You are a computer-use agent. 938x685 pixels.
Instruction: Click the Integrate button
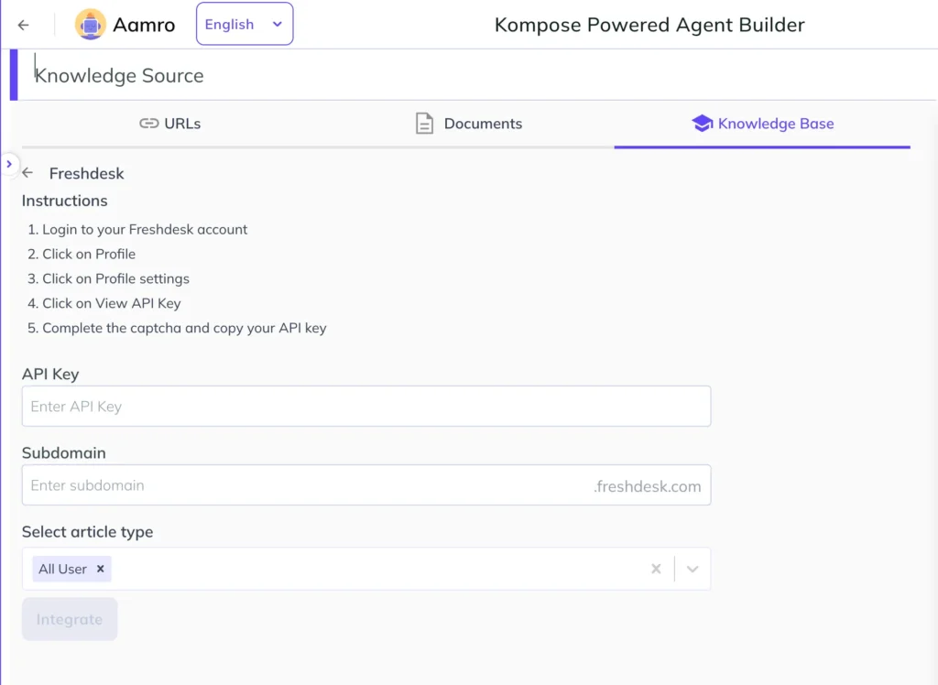click(70, 619)
